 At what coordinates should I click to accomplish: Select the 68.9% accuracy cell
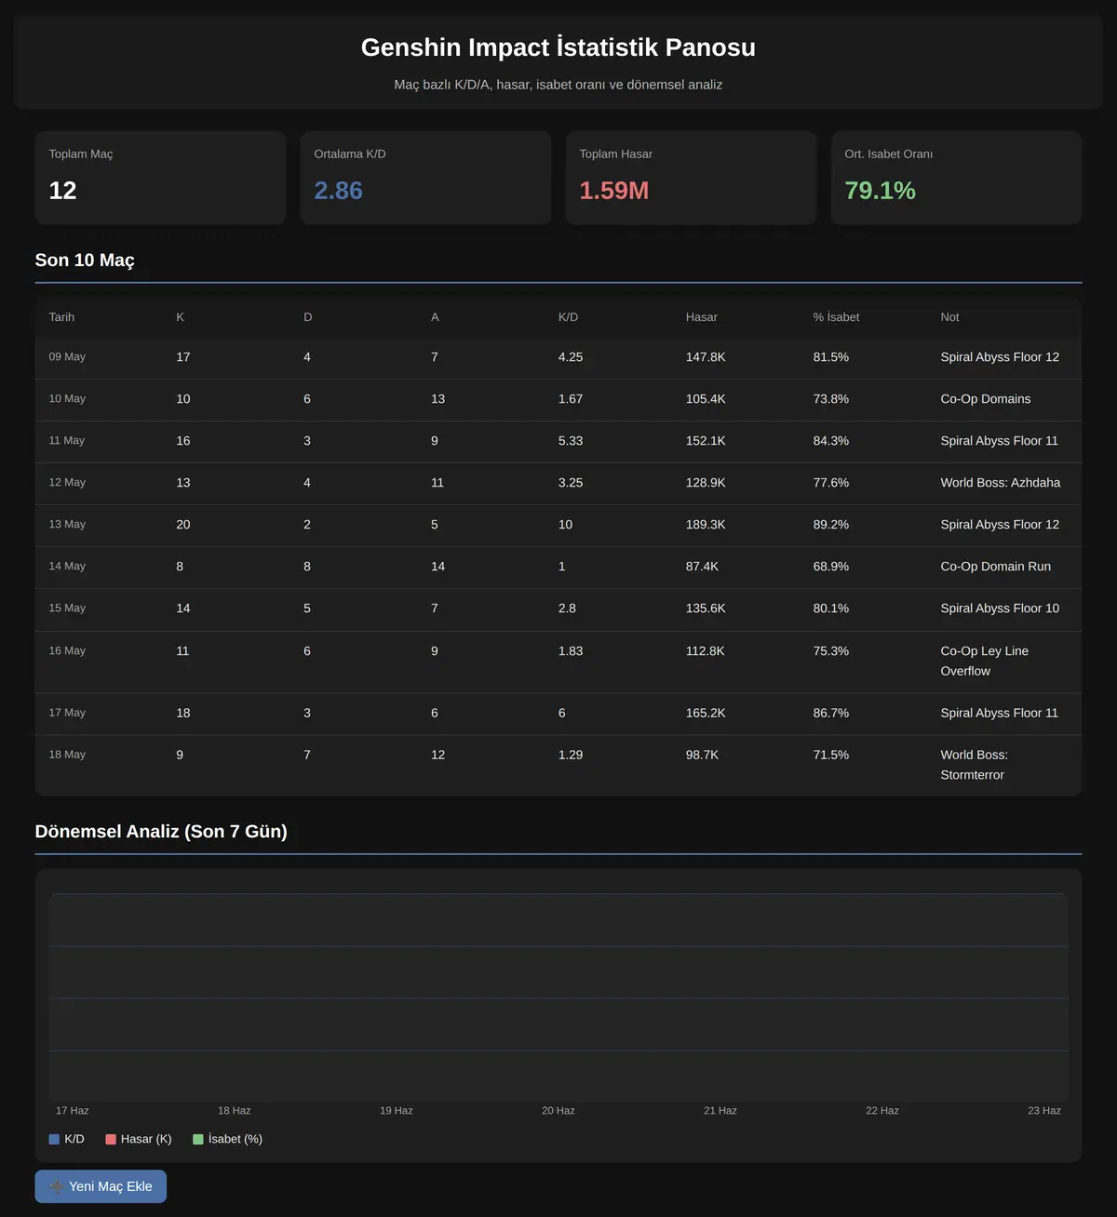click(831, 567)
